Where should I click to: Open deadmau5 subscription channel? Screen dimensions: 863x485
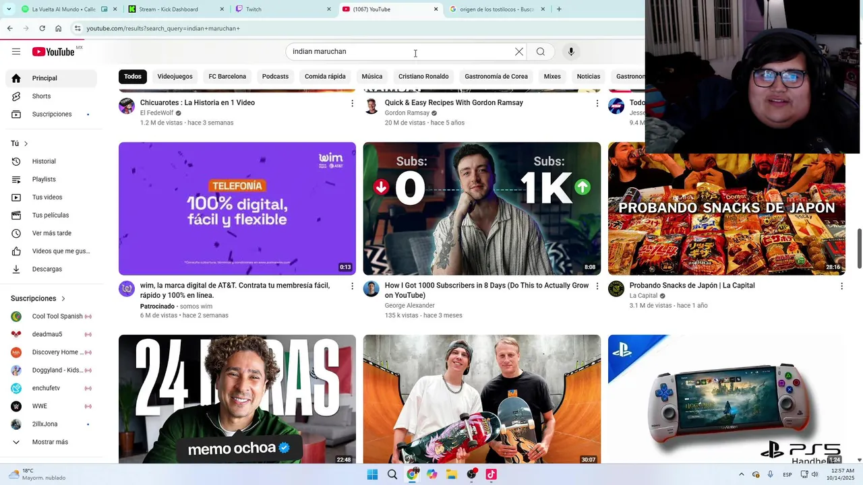pos(51,334)
